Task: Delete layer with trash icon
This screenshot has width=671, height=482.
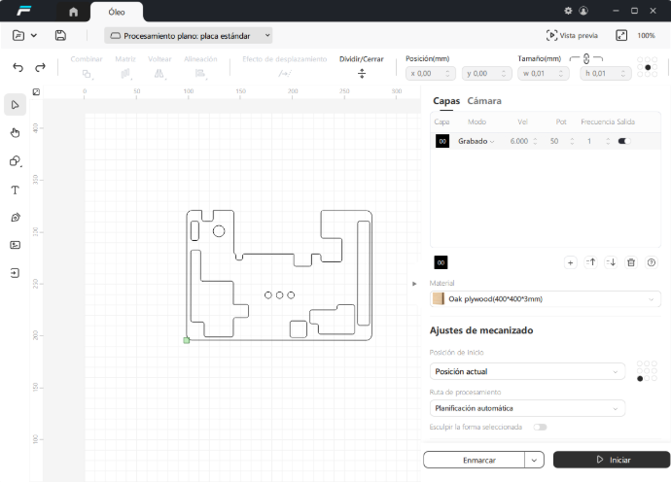Action: click(630, 262)
